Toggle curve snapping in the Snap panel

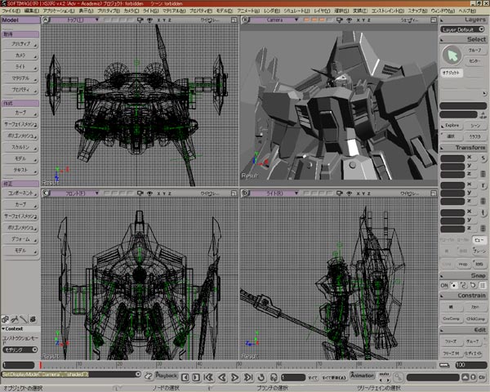click(x=464, y=285)
